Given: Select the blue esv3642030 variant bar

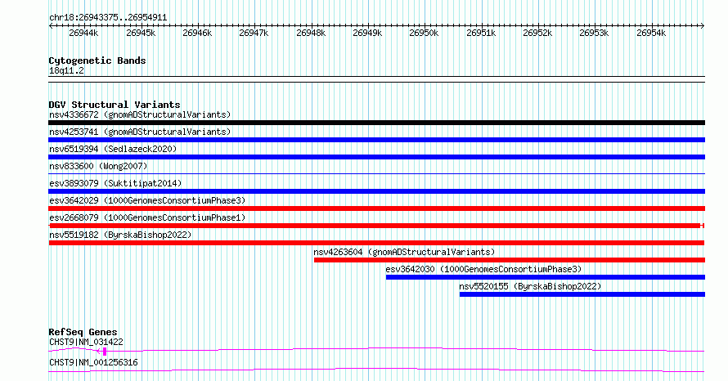Looking at the screenshot, I should point(546,277).
